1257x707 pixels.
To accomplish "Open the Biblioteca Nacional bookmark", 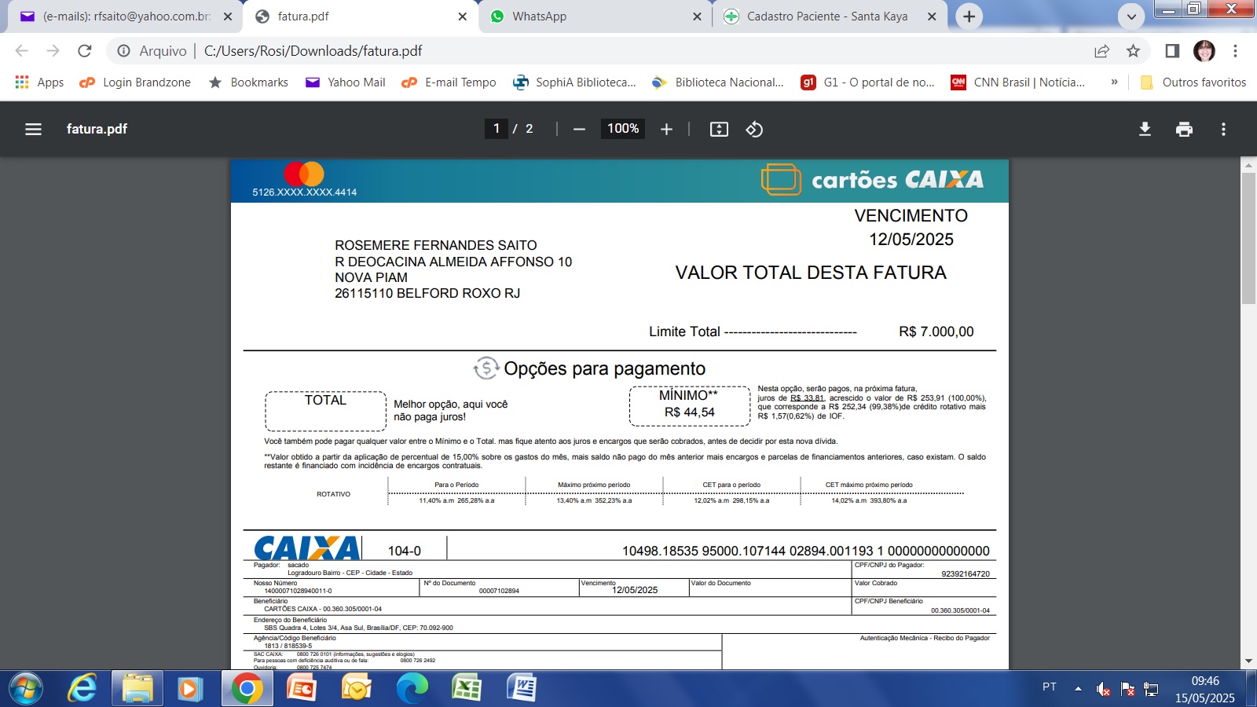I will point(718,82).
